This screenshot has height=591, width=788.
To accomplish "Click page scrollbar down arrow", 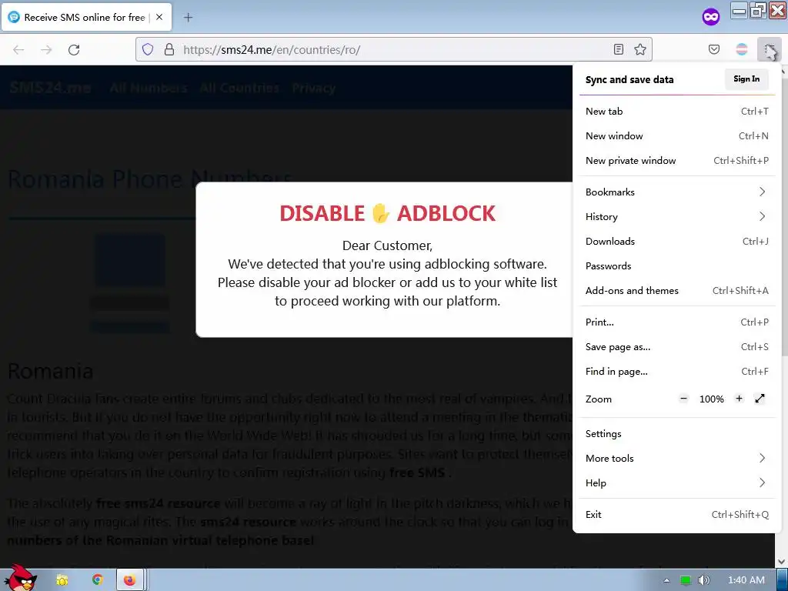I will pos(781,562).
